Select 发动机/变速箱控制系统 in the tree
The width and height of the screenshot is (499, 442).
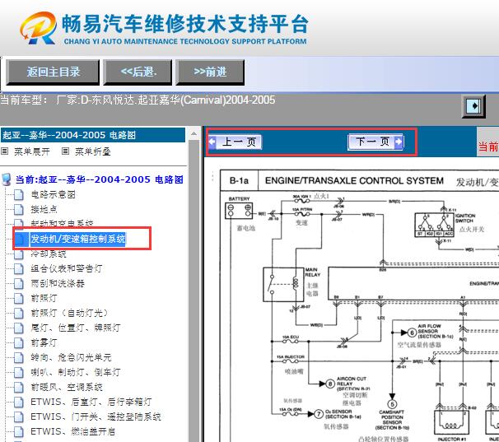(78, 239)
